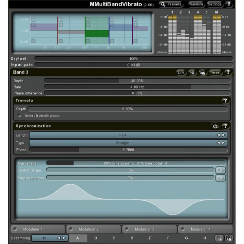Enable Invert tremolo phase option
This screenshot has height=244, width=244.
point(19,115)
